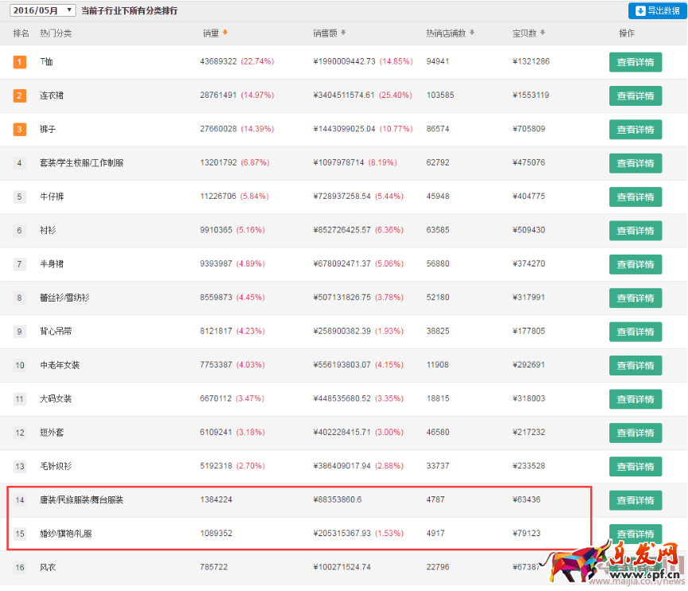The width and height of the screenshot is (688, 591).
Task: Click the sort icon beside 热销店铺数
Action: (472, 33)
